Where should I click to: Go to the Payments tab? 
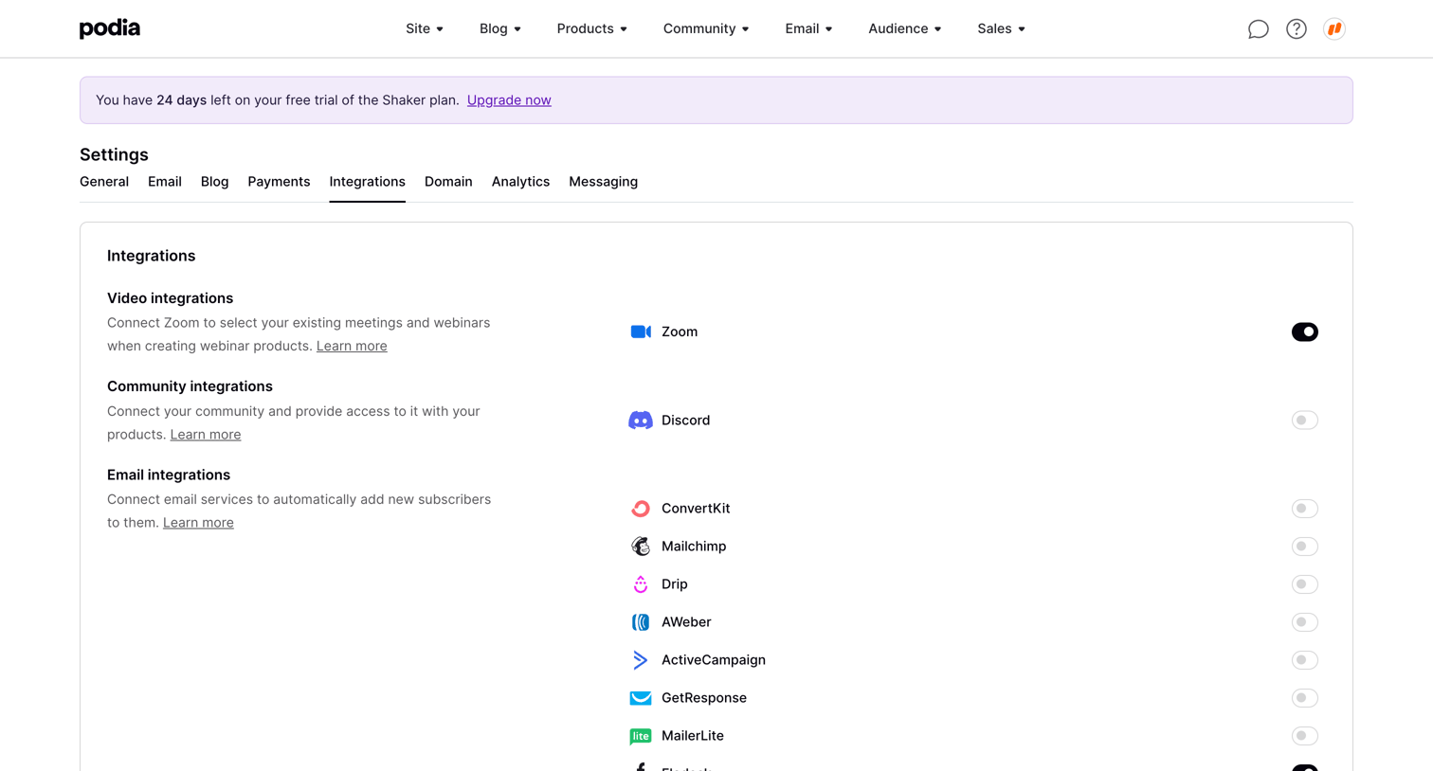pyautogui.click(x=279, y=182)
